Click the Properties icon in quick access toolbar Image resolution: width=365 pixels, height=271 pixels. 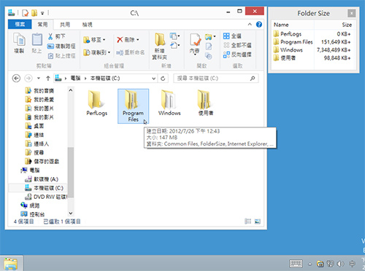[x=25, y=13]
